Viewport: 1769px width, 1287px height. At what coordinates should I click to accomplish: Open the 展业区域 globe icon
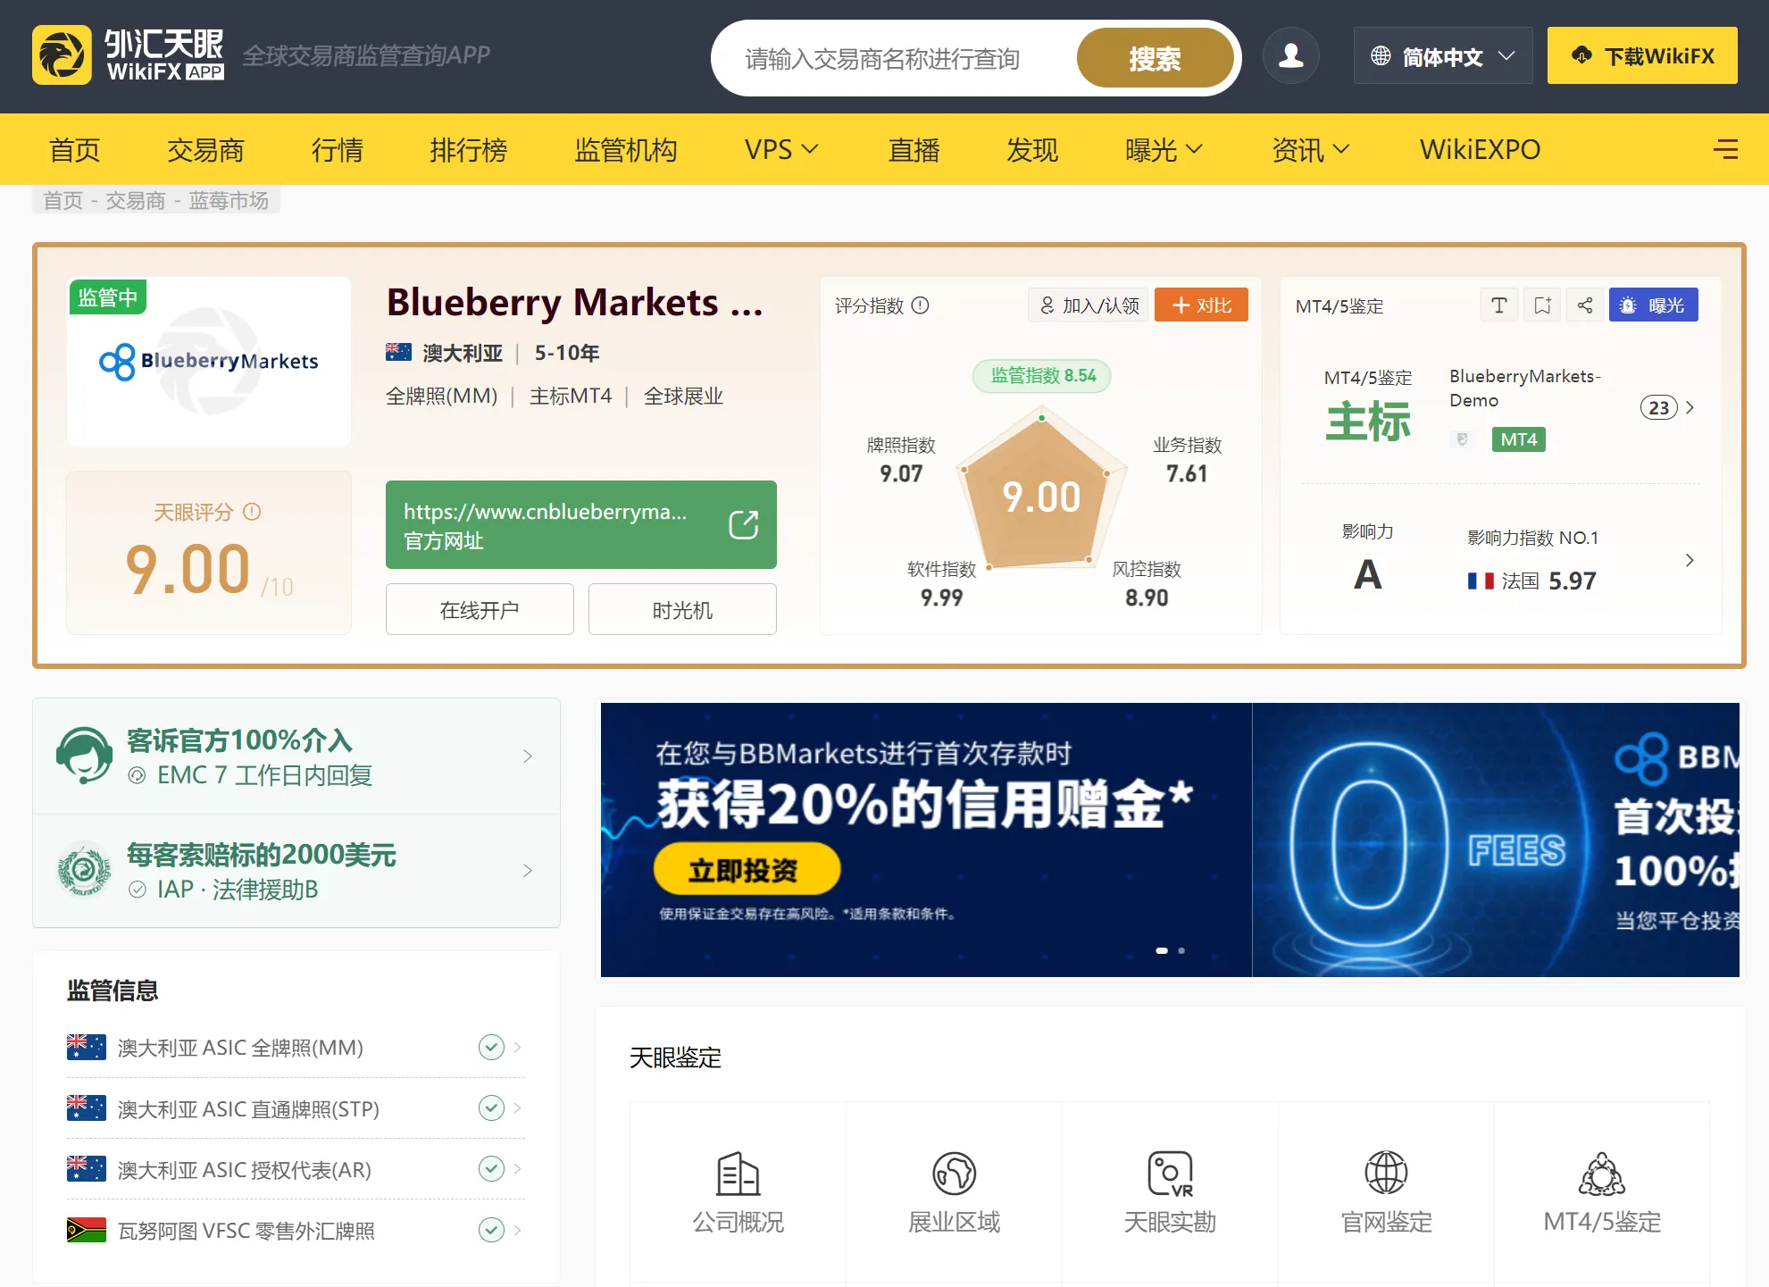[x=954, y=1174]
